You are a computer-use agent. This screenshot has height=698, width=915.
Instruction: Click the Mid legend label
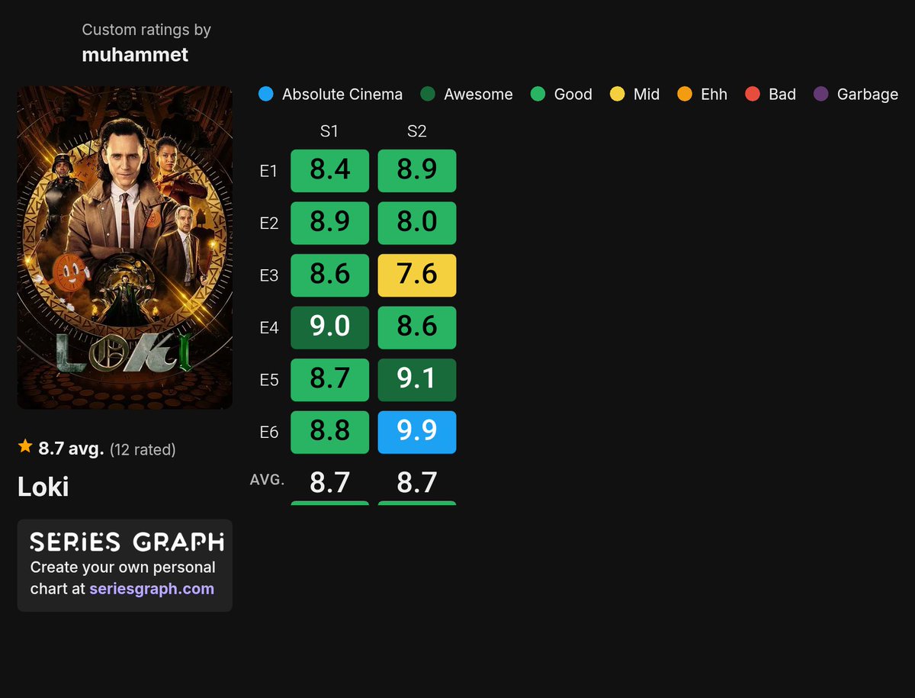click(647, 95)
